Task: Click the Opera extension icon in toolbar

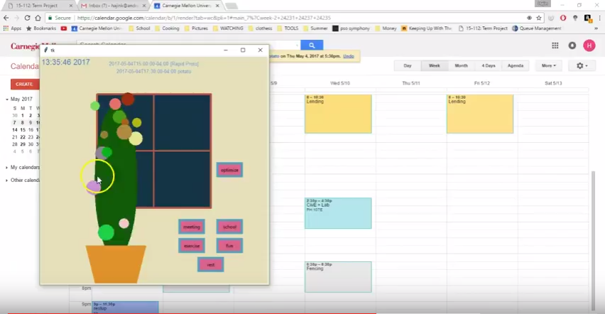Action: (x=563, y=18)
